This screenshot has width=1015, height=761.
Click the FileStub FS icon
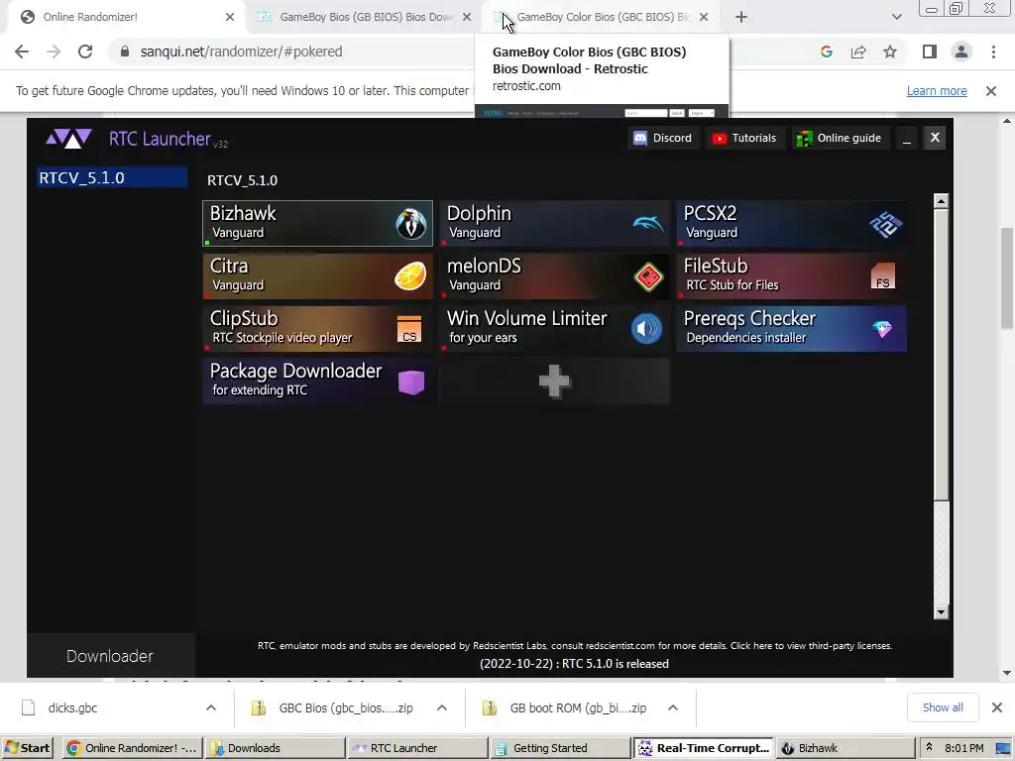[883, 276]
